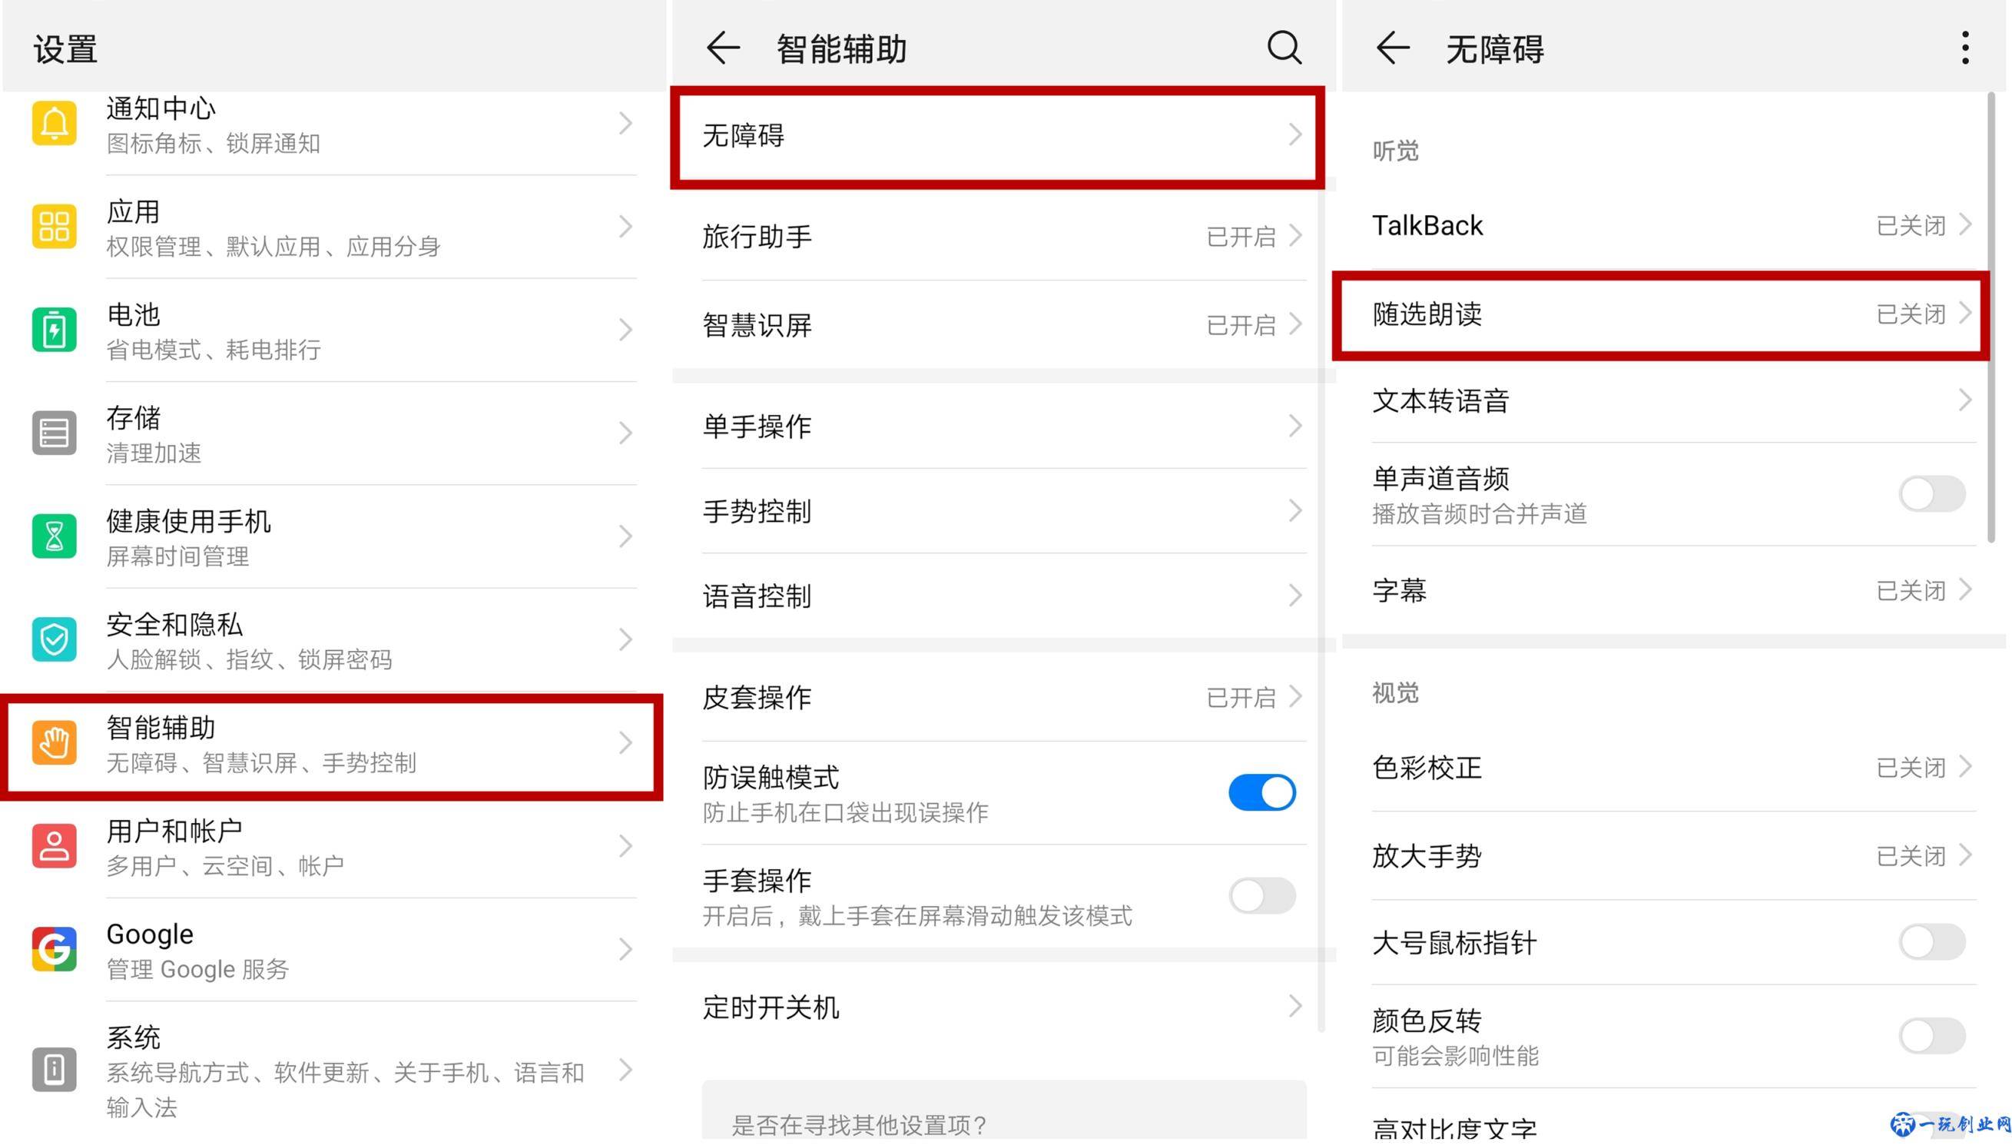Expand 电池 row chevron
The width and height of the screenshot is (2012, 1145).
625,330
